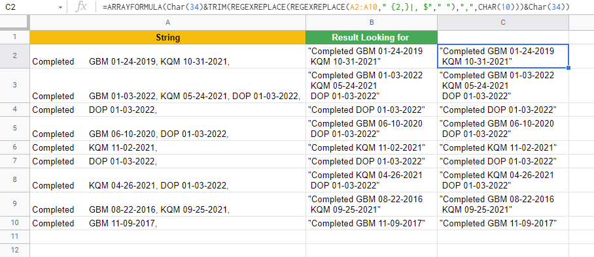Select cell C8 with KQM 04-26-2021
594x257 pixels.
pyautogui.click(x=503, y=180)
